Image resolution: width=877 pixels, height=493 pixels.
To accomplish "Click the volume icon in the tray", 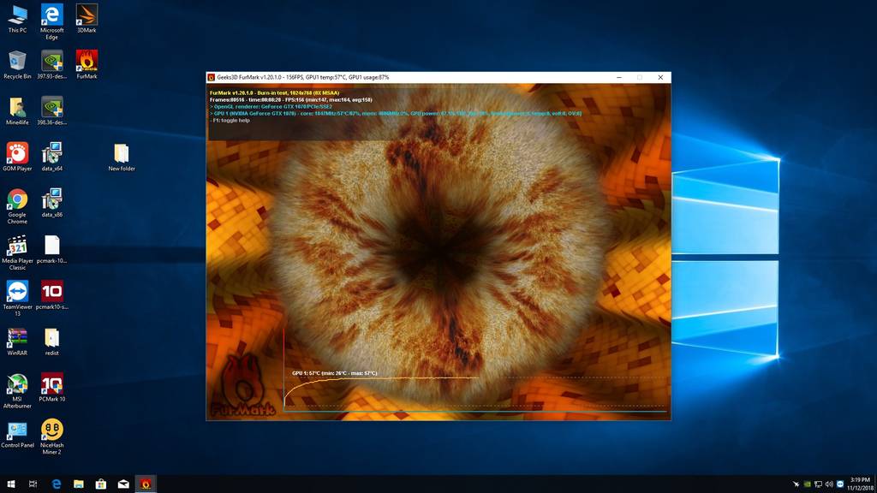I will click(x=828, y=484).
